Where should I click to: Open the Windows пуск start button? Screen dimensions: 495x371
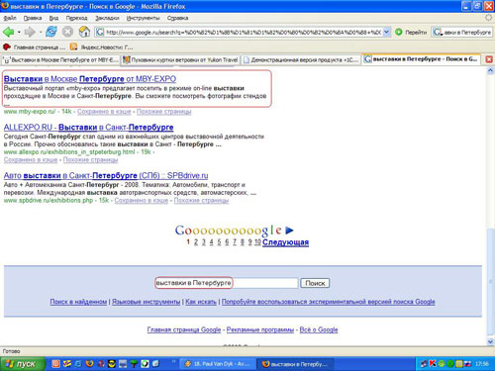pos(23,364)
